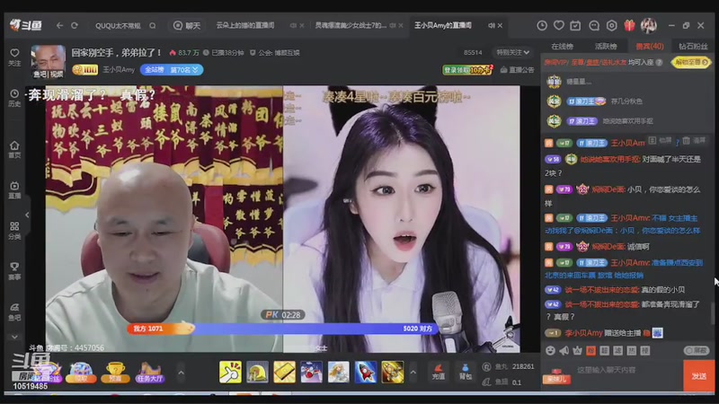This screenshot has width=719, height=404.
Task: Go back with the left arrow
Action: (59, 26)
